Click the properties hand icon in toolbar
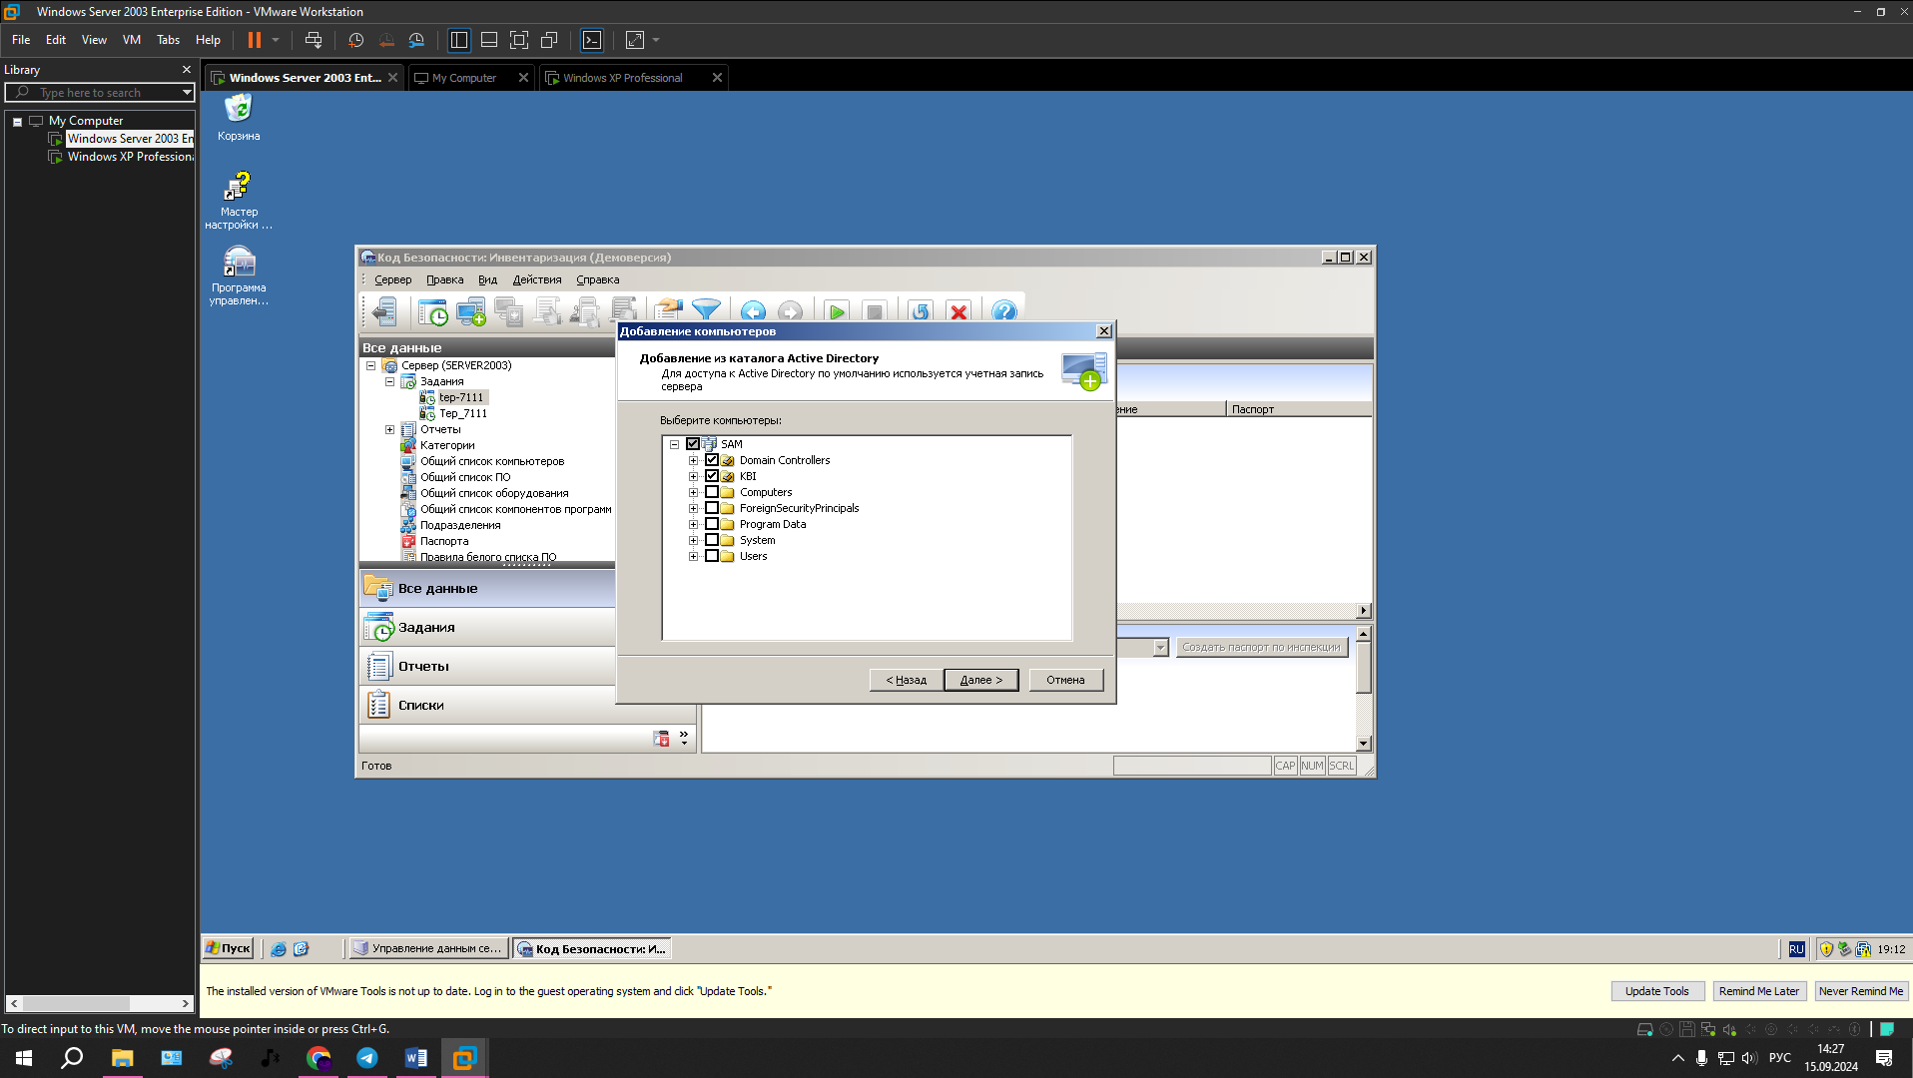The height and width of the screenshot is (1078, 1913). coord(669,310)
